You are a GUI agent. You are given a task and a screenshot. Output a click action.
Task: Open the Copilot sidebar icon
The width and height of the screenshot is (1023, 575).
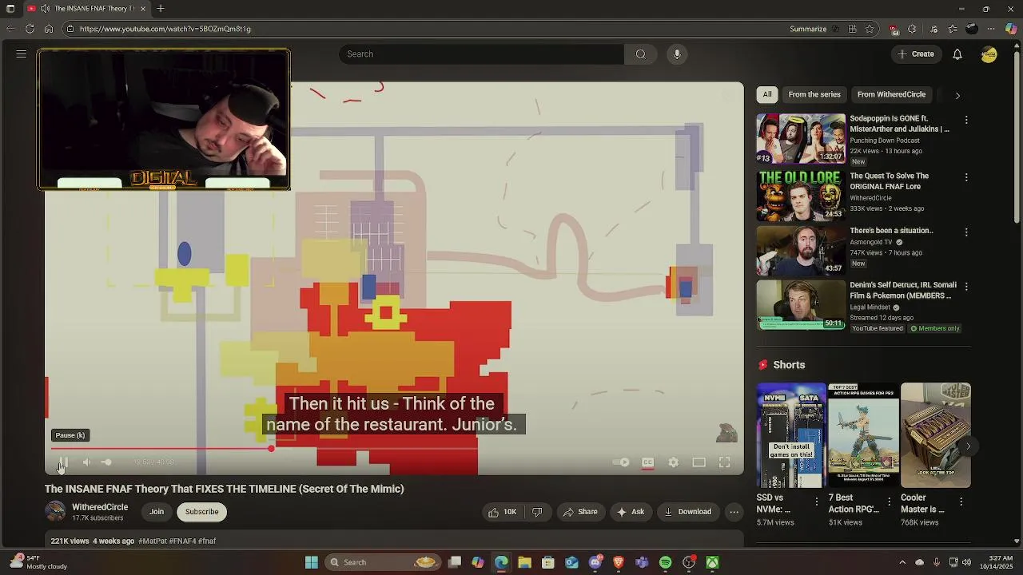pos(1011,29)
